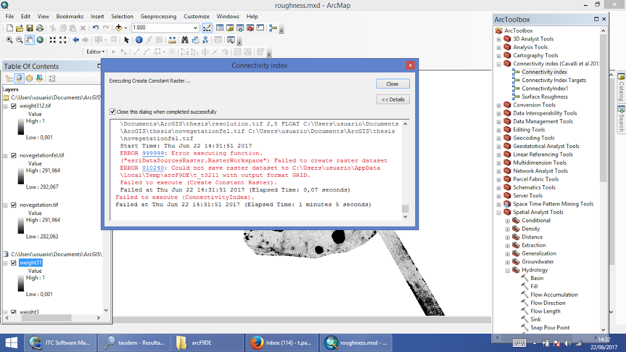The height and width of the screenshot is (352, 626).
Task: Launch the Go To XY tool
Action: (206, 40)
